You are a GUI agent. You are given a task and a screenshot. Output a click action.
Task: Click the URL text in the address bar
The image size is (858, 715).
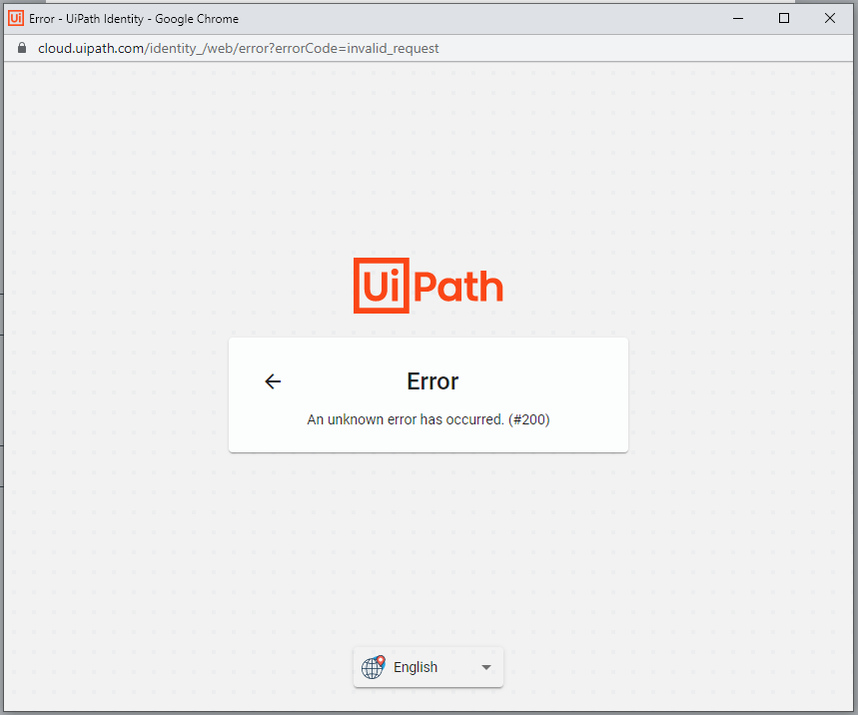tap(238, 48)
